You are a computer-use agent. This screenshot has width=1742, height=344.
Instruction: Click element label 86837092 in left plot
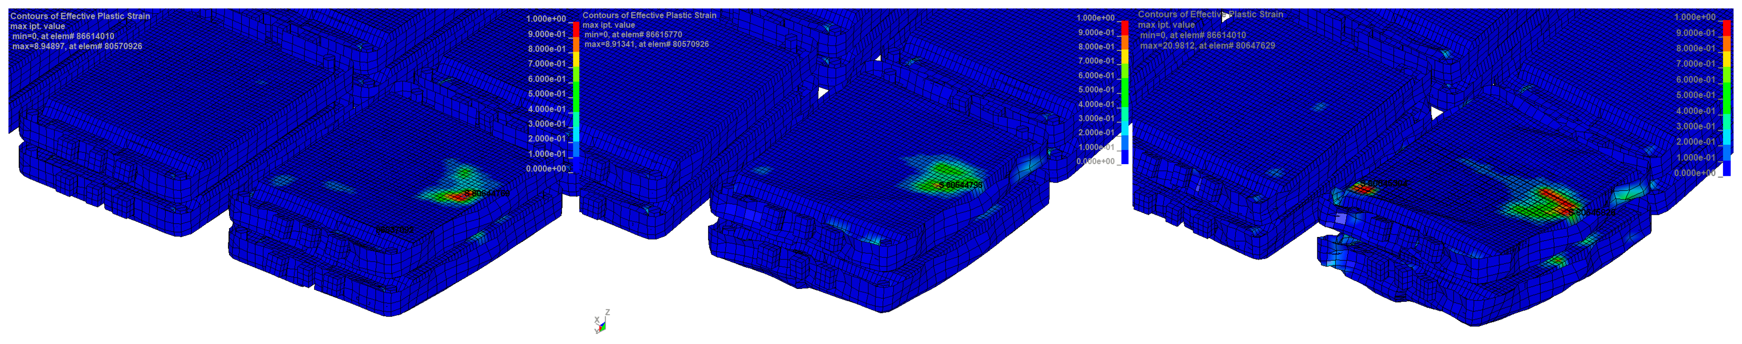pyautogui.click(x=395, y=231)
